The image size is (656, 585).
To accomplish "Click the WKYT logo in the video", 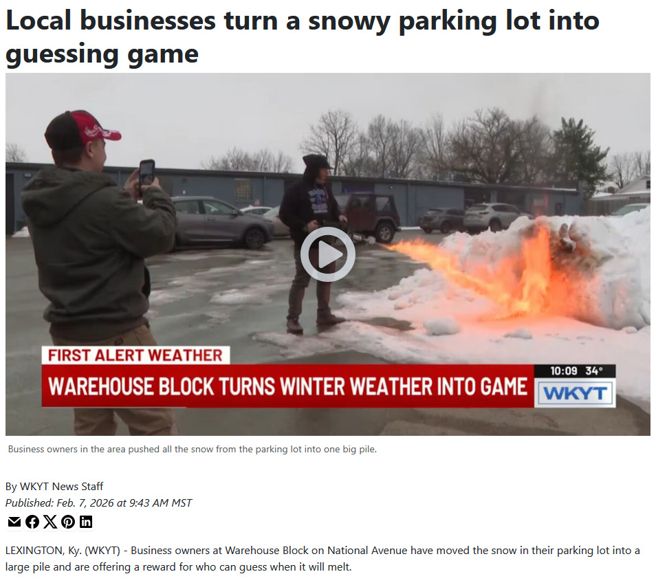I will point(575,393).
